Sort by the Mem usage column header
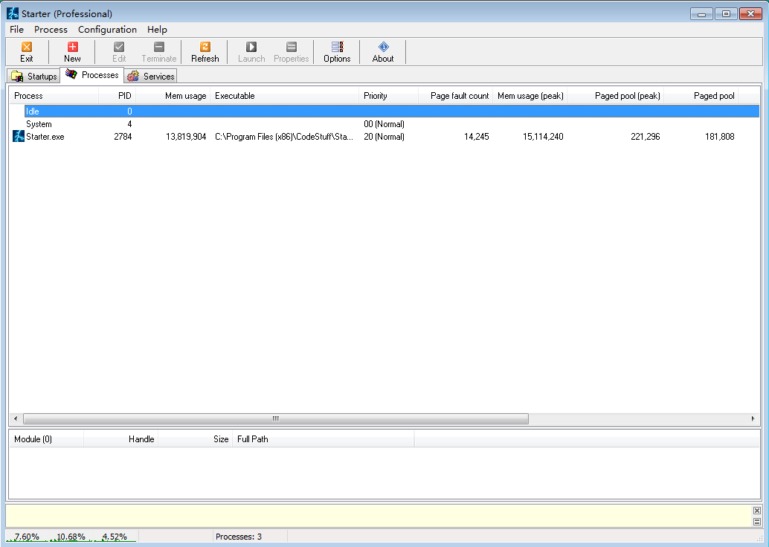The image size is (769, 547). (x=173, y=96)
